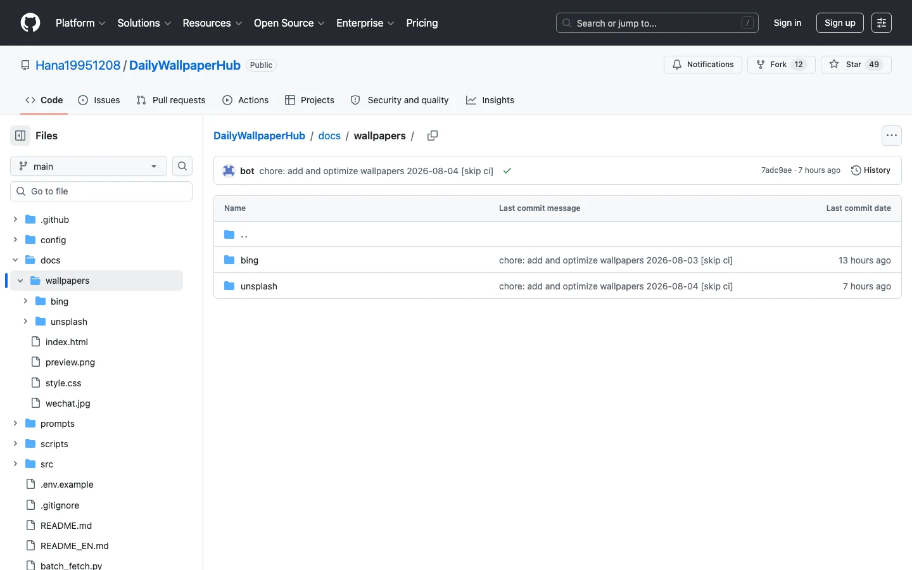
Task: Go to docs breadcrumb folder
Action: tap(329, 136)
